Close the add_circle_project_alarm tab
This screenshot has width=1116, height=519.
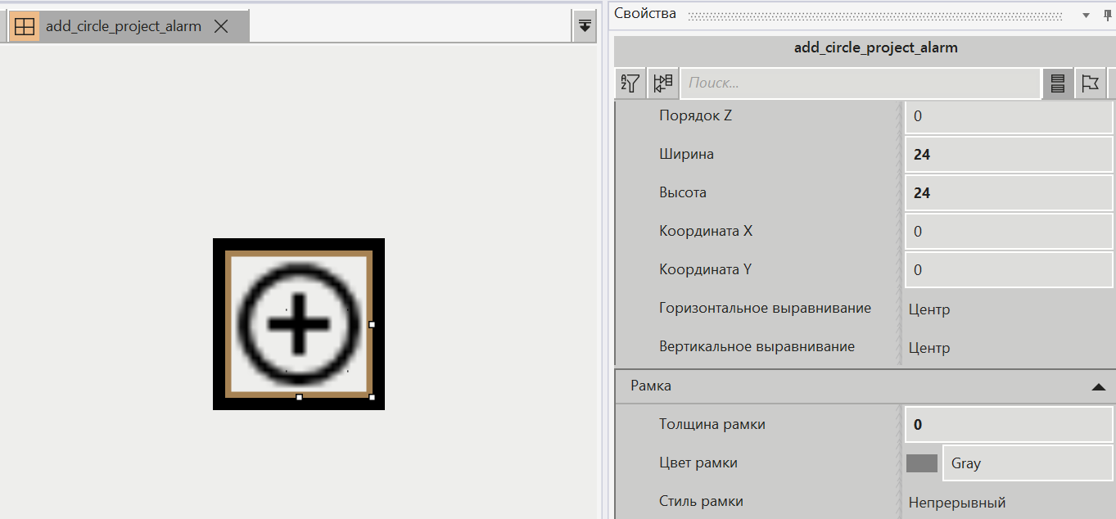[x=220, y=25]
